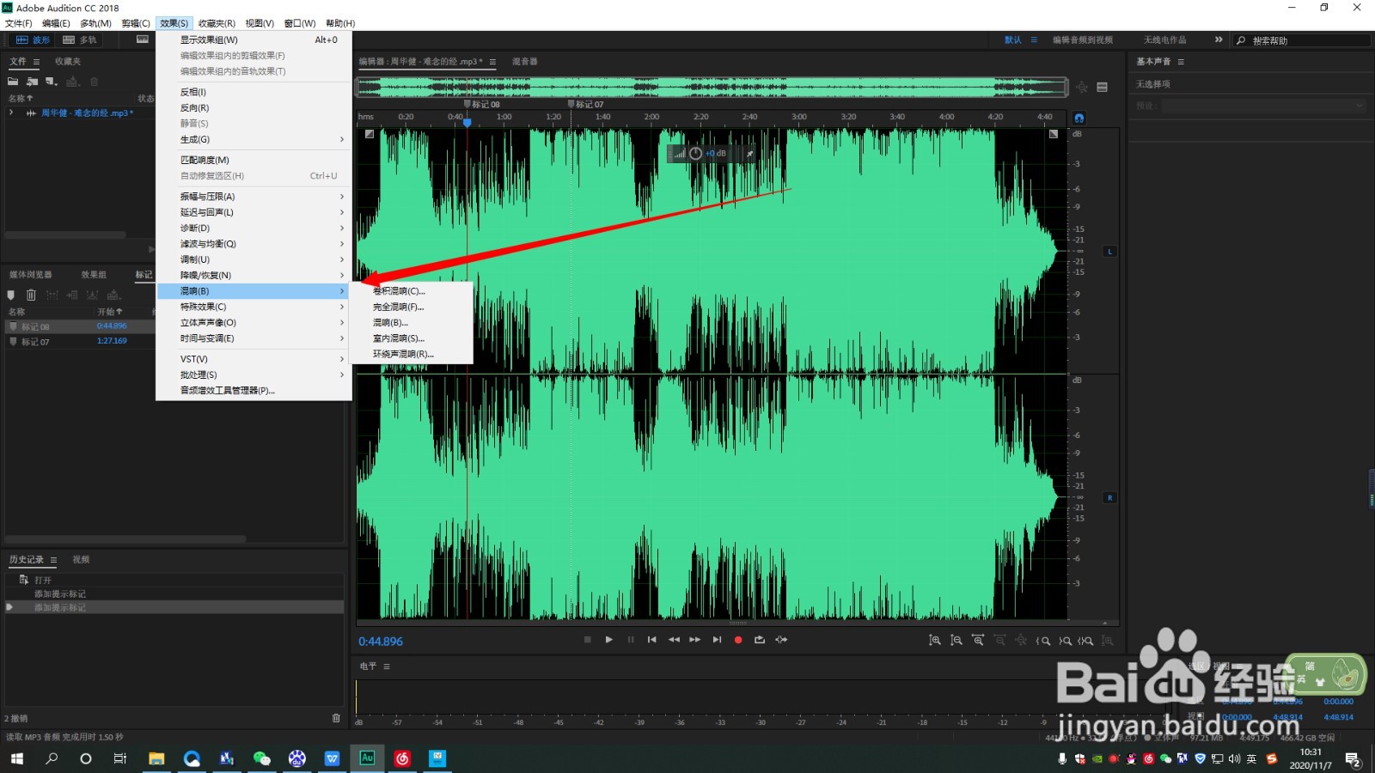Image resolution: width=1375 pixels, height=773 pixels.
Task: Toggle loop playback button
Action: coord(760,640)
